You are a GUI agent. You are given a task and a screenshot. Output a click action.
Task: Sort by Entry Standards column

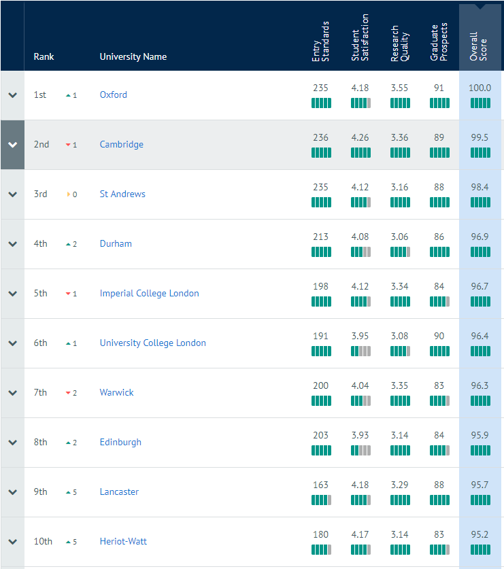point(320,41)
